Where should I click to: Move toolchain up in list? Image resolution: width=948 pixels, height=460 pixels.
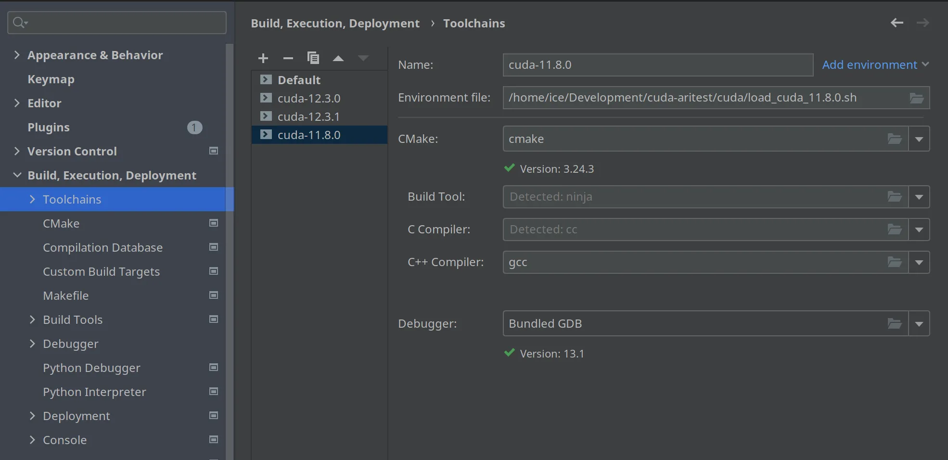338,58
